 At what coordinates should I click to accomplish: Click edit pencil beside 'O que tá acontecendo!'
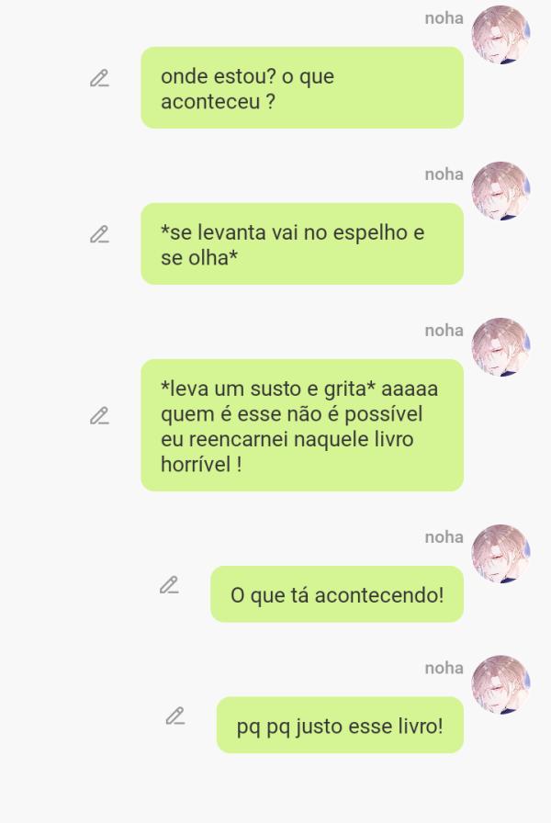(x=169, y=585)
